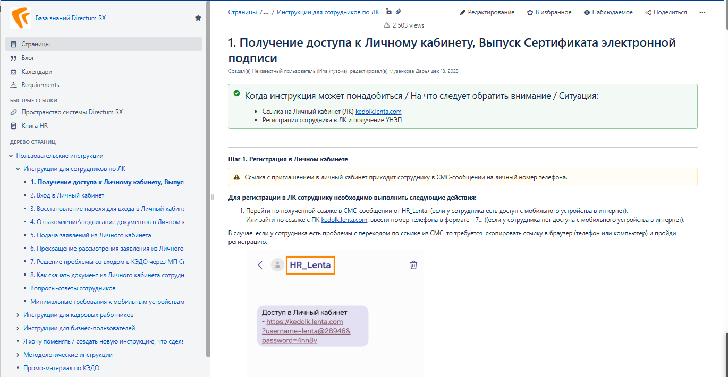
Task: Collapse Инструкции для сотрудников по ЛК node
Action: point(18,169)
